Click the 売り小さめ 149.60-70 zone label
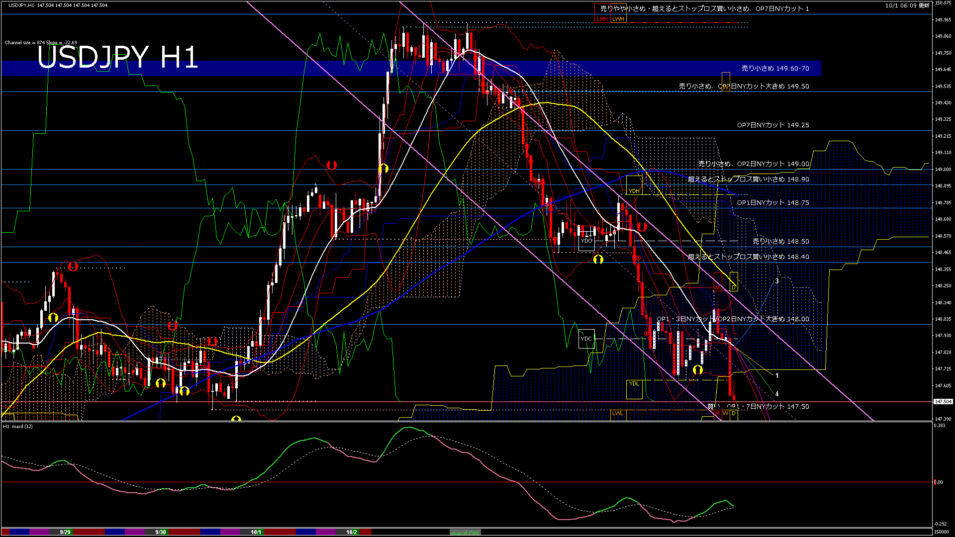Image resolution: width=955 pixels, height=537 pixels. click(x=775, y=69)
